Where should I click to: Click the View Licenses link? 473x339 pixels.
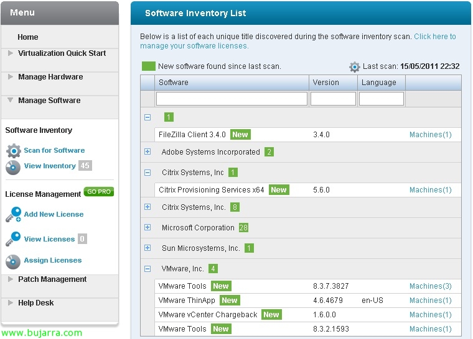coord(49,239)
